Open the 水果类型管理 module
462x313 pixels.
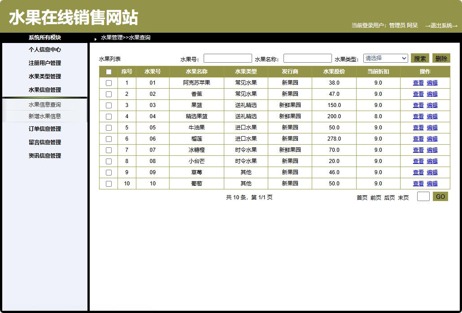point(44,76)
